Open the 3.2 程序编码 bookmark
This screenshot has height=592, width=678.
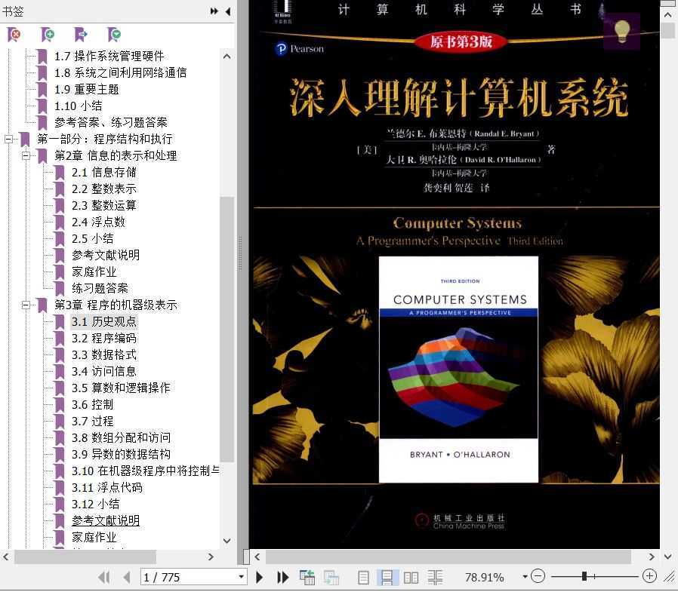pyautogui.click(x=103, y=338)
